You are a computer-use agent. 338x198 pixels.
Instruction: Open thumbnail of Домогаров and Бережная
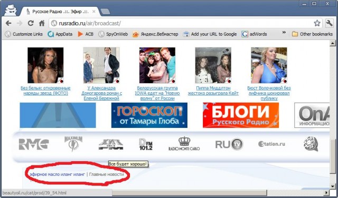click(101, 65)
